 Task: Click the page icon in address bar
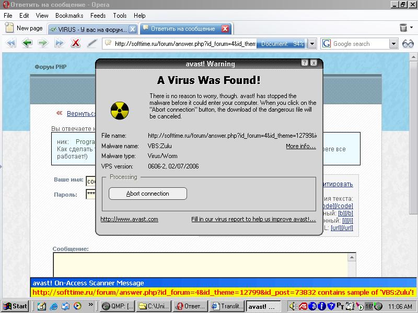(x=108, y=43)
